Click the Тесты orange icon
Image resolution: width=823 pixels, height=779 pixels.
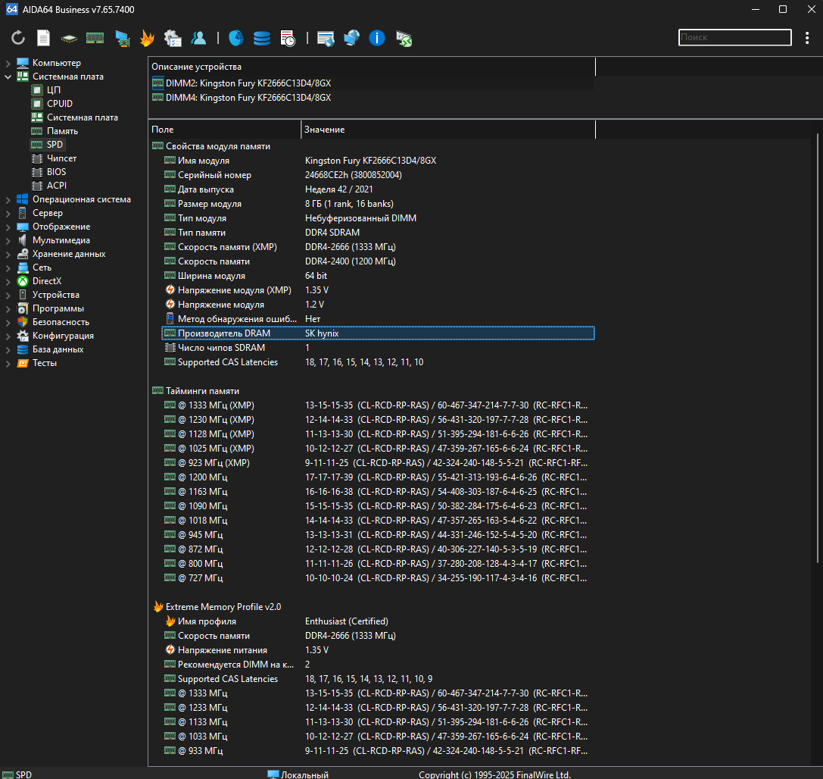point(23,363)
